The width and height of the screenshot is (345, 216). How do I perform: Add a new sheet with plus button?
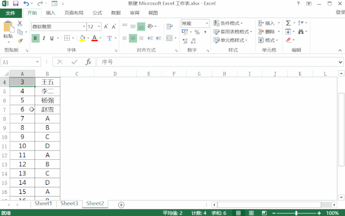pyautogui.click(x=121, y=205)
